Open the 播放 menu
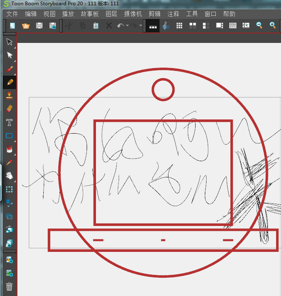 pyautogui.click(x=68, y=14)
